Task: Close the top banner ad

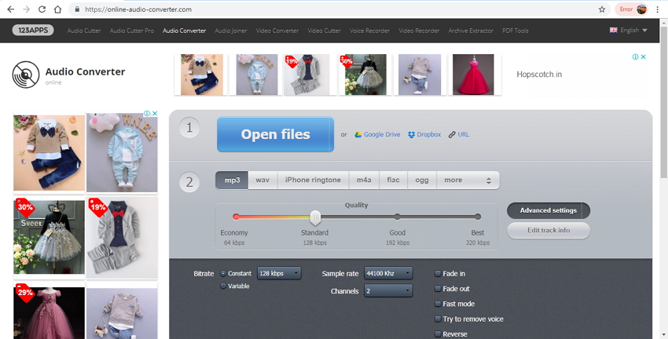Action: click(644, 56)
